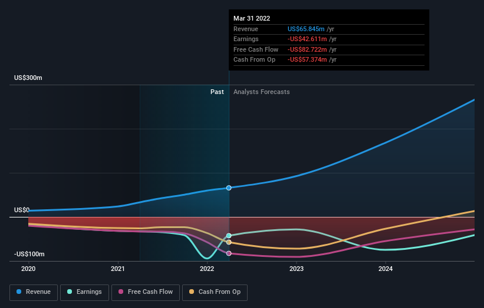Click the 2020 x-axis label
This screenshot has height=308, width=484.
28,269
